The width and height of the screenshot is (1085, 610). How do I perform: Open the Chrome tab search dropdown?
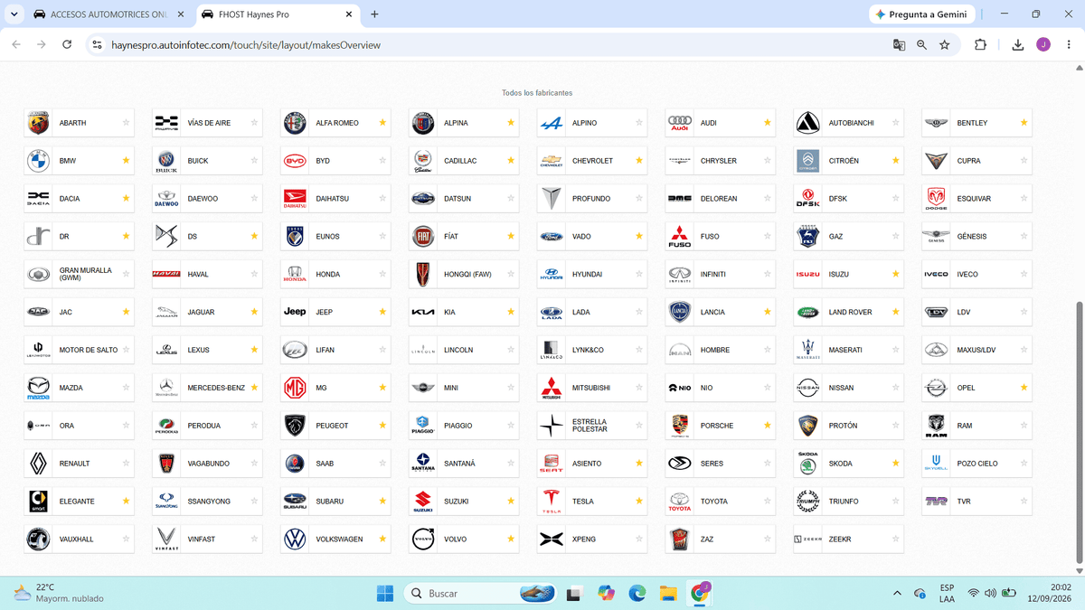pos(13,14)
